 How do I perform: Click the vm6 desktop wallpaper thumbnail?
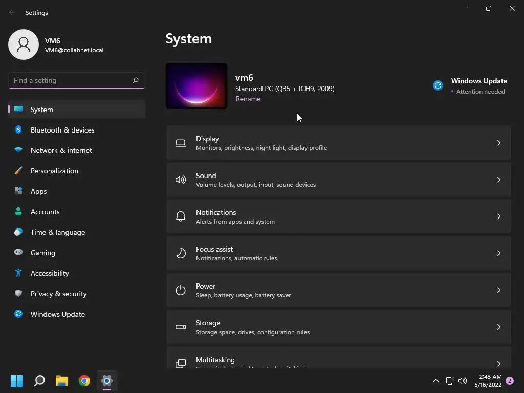pos(196,86)
